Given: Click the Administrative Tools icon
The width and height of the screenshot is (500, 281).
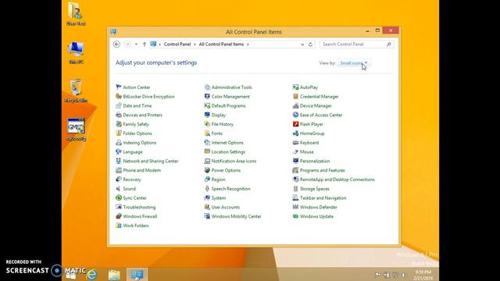Looking at the screenshot, I should [207, 87].
